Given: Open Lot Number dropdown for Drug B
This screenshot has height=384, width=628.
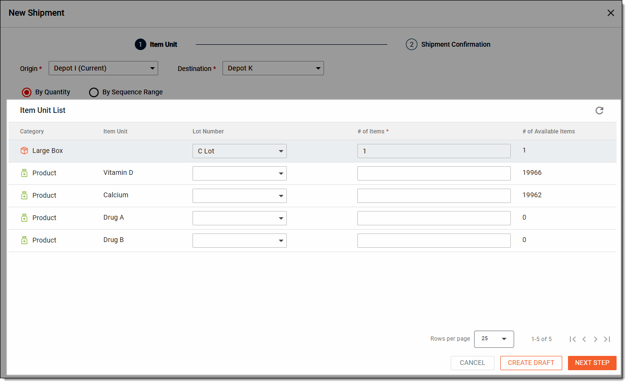Looking at the screenshot, I should pos(240,241).
